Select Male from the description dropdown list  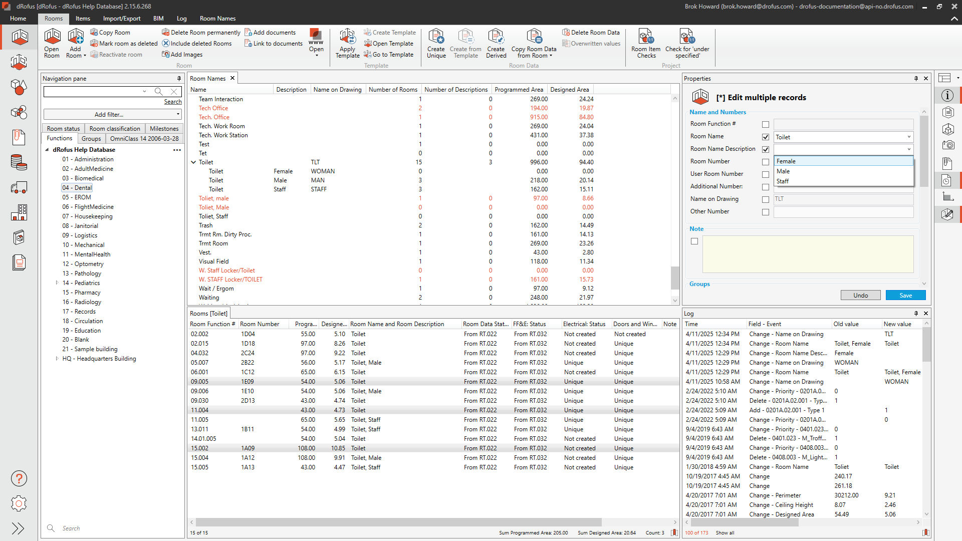[x=783, y=171]
